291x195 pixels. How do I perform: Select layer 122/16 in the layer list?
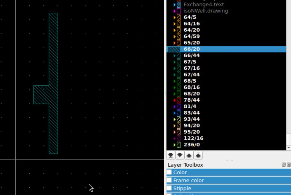point(193,138)
